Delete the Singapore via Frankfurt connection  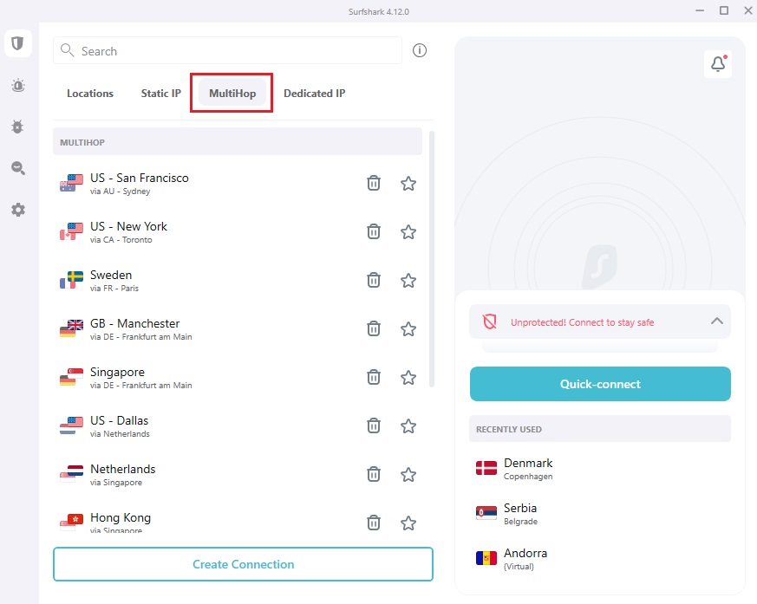[x=374, y=377]
